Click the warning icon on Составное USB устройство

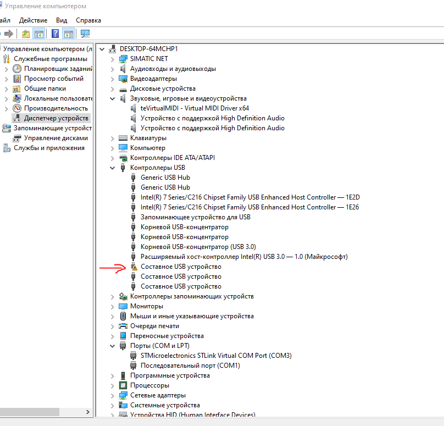click(135, 267)
